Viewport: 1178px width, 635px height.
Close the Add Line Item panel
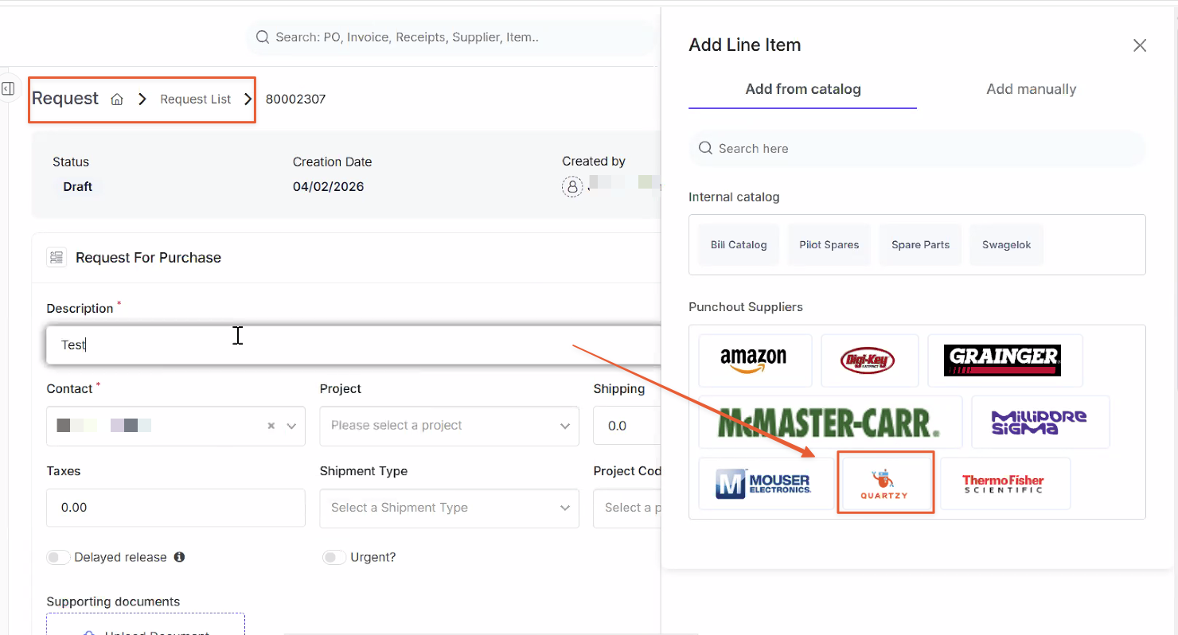1140,45
